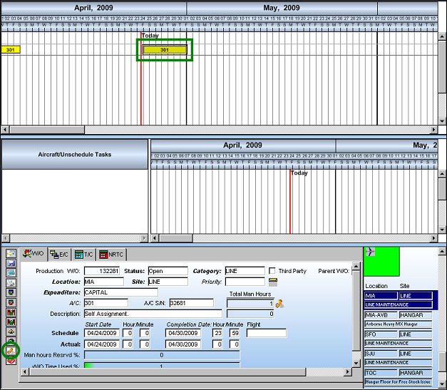Click the yellow icon next to Priority field
The image size is (447, 390).
[x=273, y=282]
